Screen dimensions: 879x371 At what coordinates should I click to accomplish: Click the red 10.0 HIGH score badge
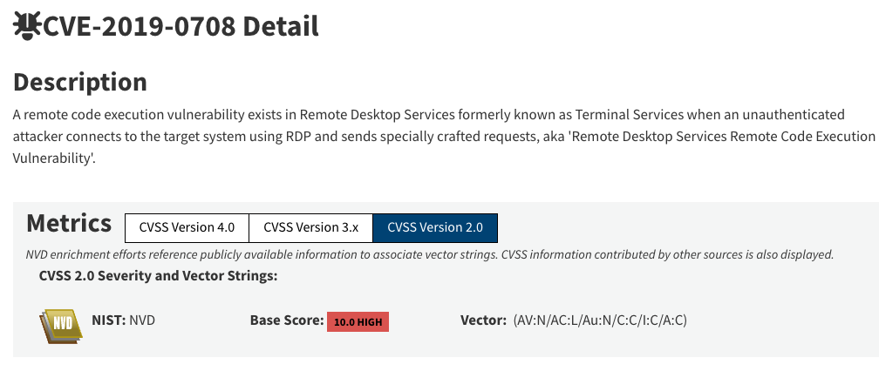(358, 321)
